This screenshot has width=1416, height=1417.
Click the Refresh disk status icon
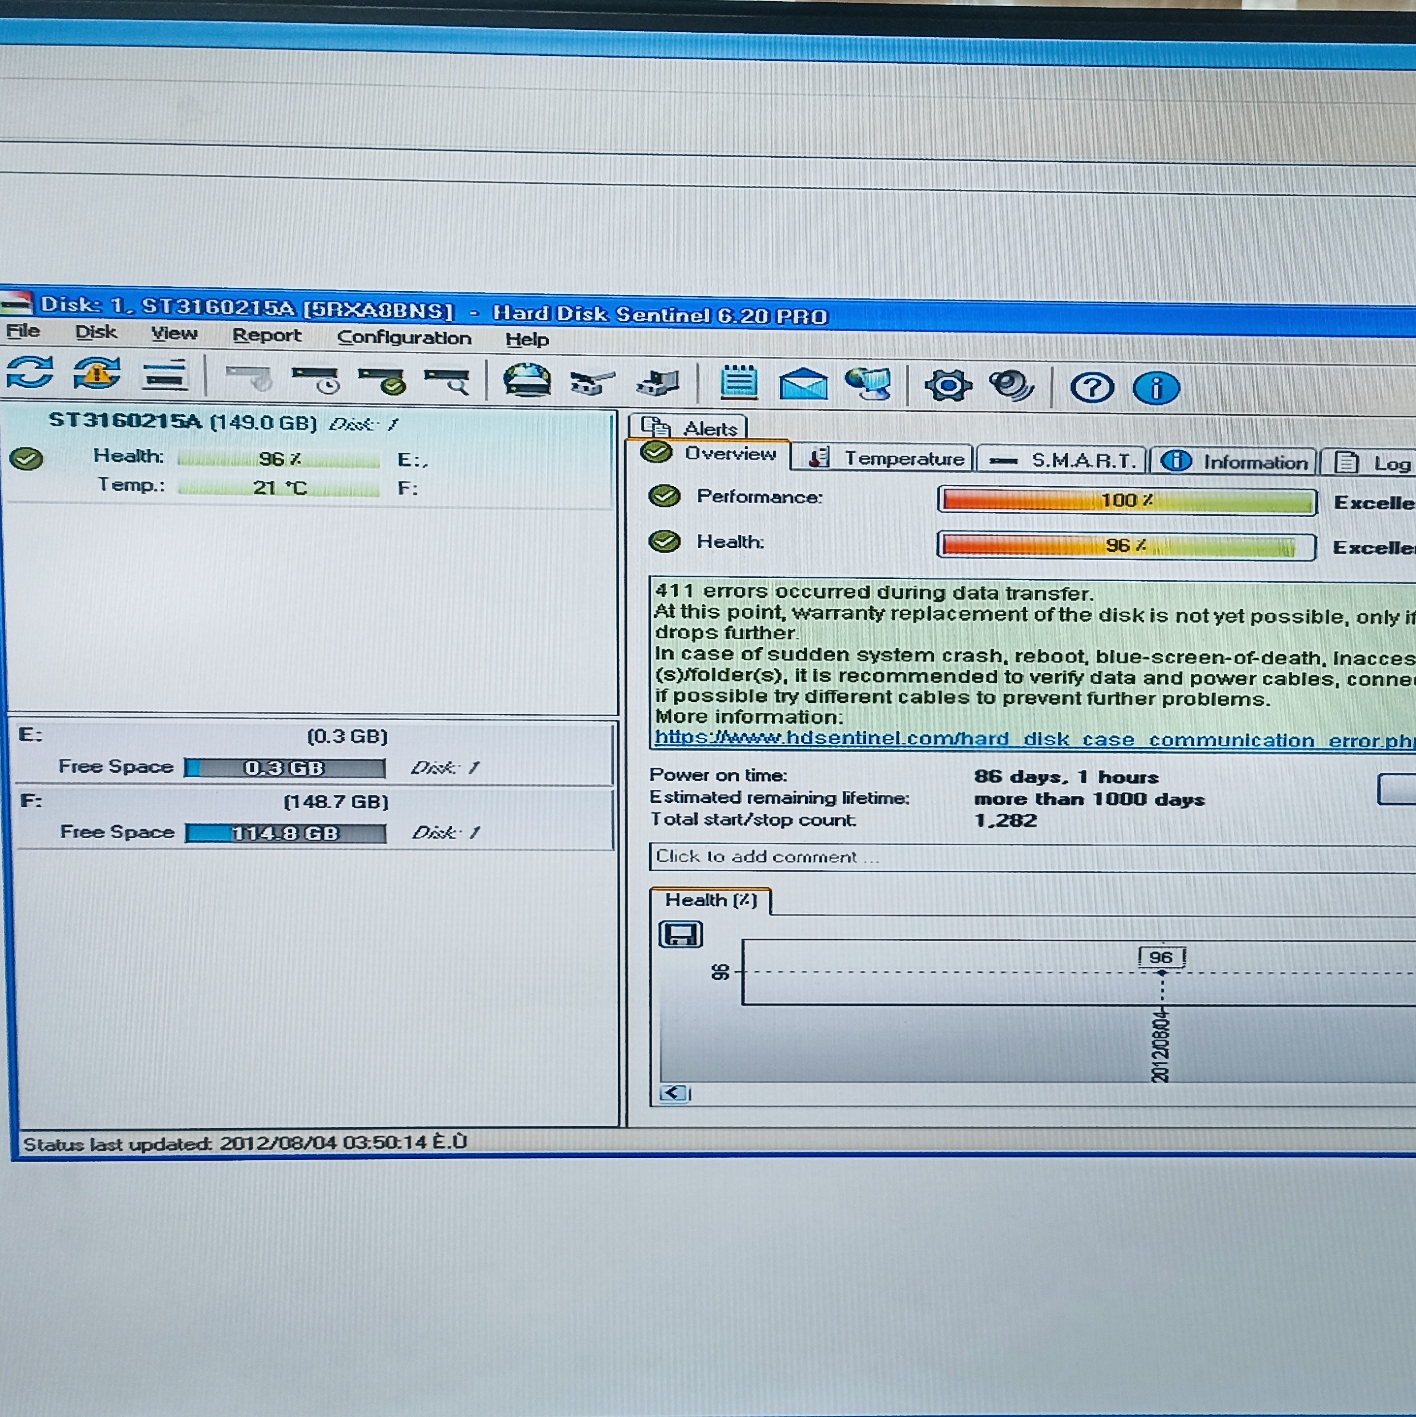[30, 373]
